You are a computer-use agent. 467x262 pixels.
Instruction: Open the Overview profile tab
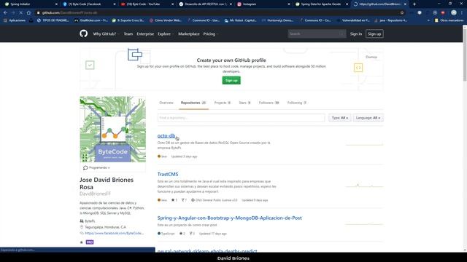pyautogui.click(x=166, y=103)
